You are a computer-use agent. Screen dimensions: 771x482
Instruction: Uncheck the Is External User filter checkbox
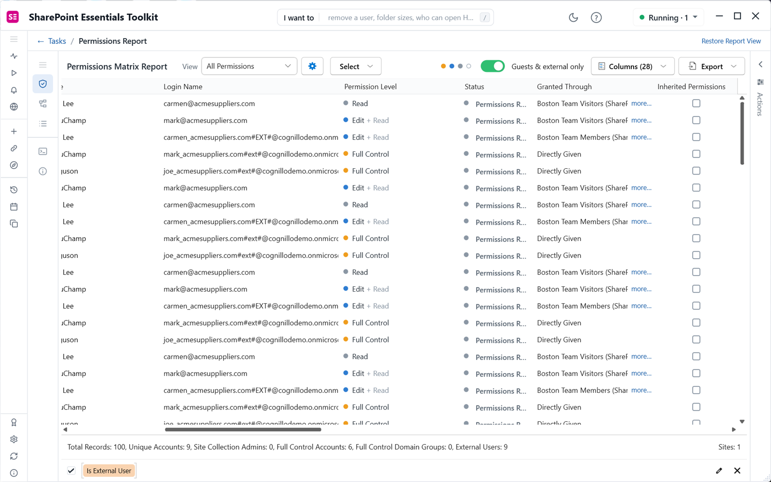[71, 470]
